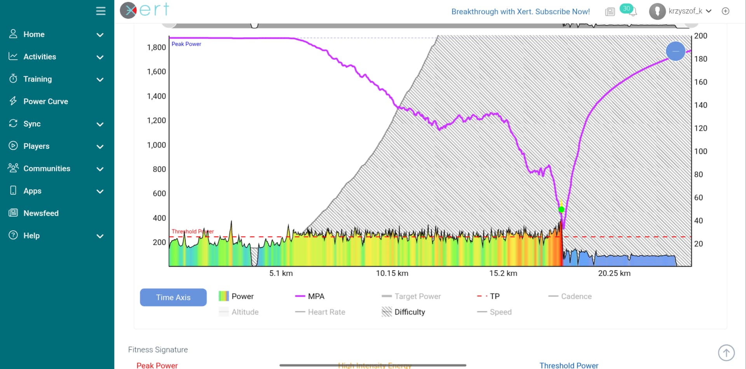
Task: Click the Power Curve lightning icon
Action: (13, 101)
